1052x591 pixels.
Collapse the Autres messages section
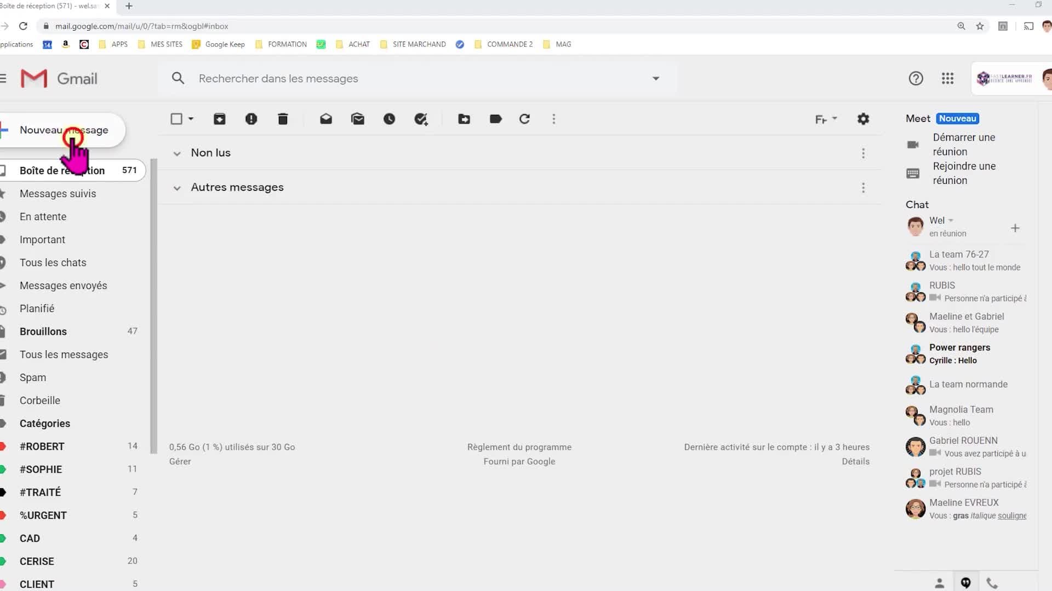coord(177,188)
